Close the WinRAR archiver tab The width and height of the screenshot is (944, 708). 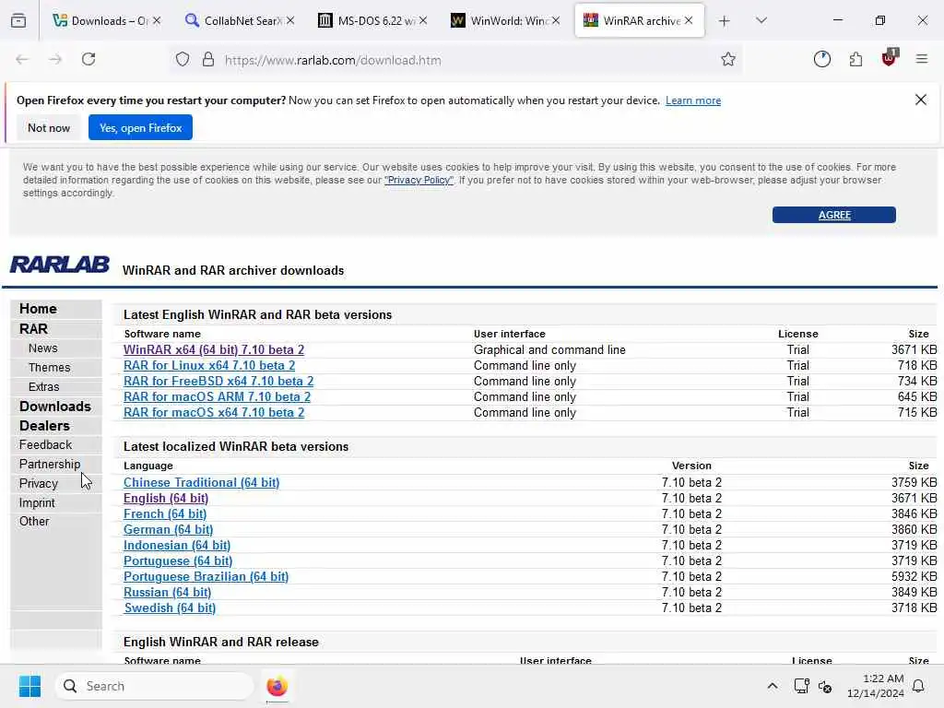(x=689, y=20)
